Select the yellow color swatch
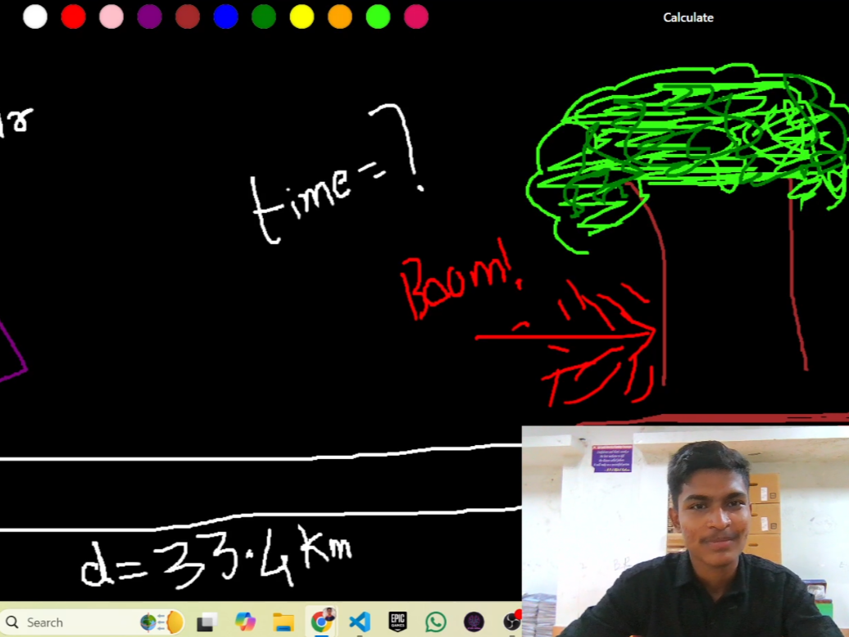 302,16
